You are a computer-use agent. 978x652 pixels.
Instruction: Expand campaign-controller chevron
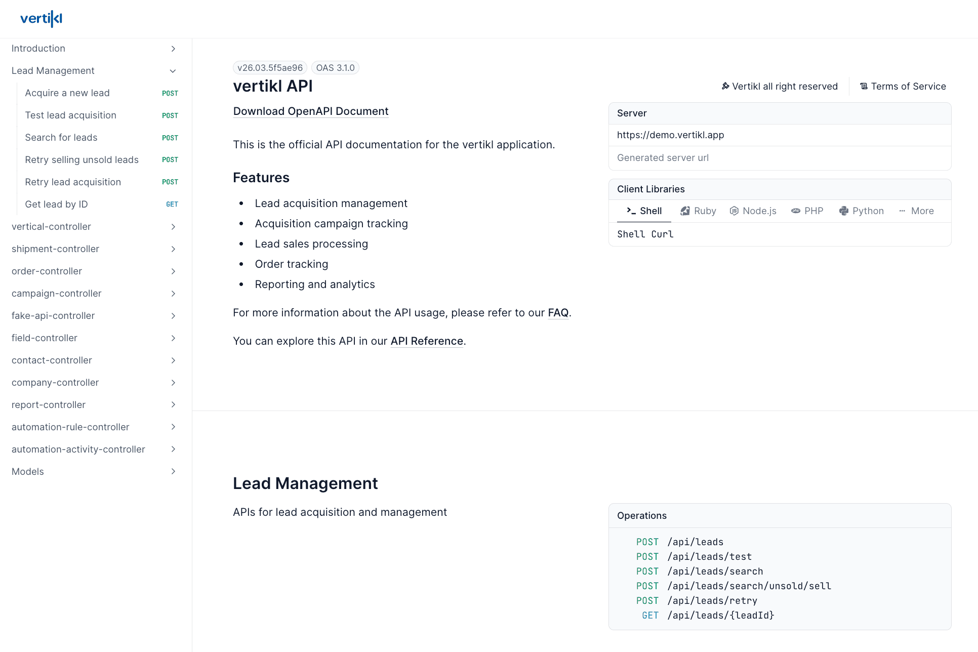click(x=173, y=294)
